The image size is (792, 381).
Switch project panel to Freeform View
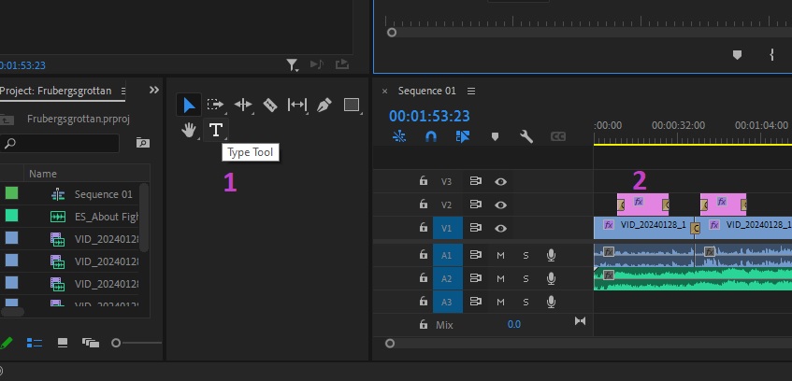(91, 343)
